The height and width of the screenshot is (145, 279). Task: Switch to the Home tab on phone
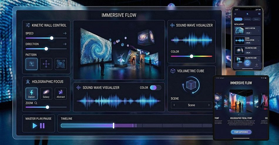click(x=238, y=19)
